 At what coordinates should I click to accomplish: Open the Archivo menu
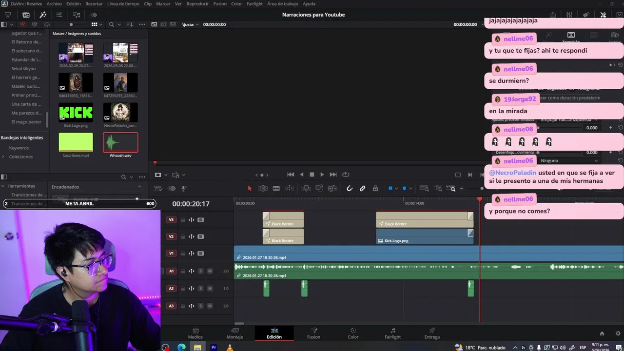click(x=54, y=3)
